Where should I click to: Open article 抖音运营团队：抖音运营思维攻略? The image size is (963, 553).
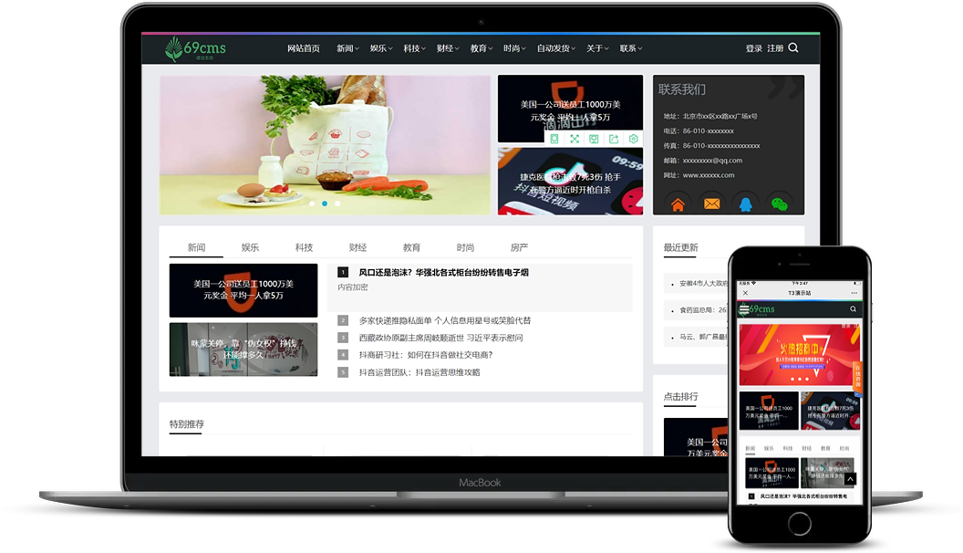(419, 371)
